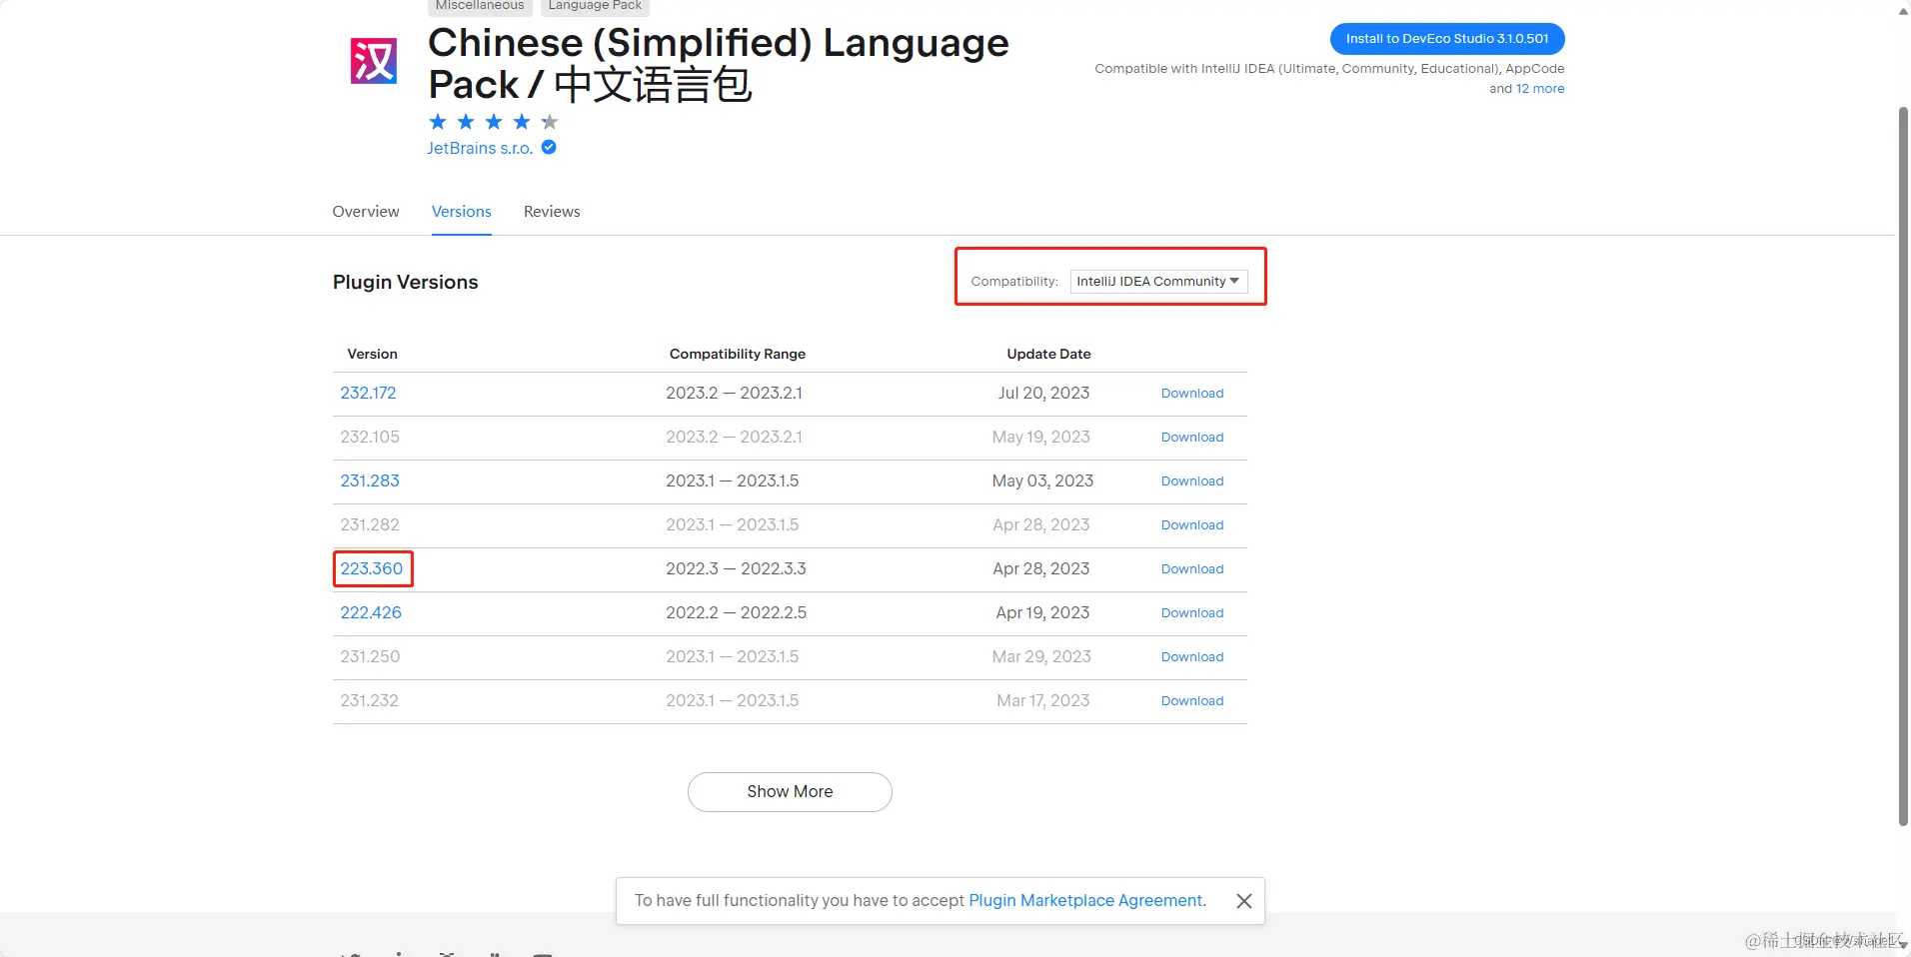Click the Version column header

tap(372, 355)
